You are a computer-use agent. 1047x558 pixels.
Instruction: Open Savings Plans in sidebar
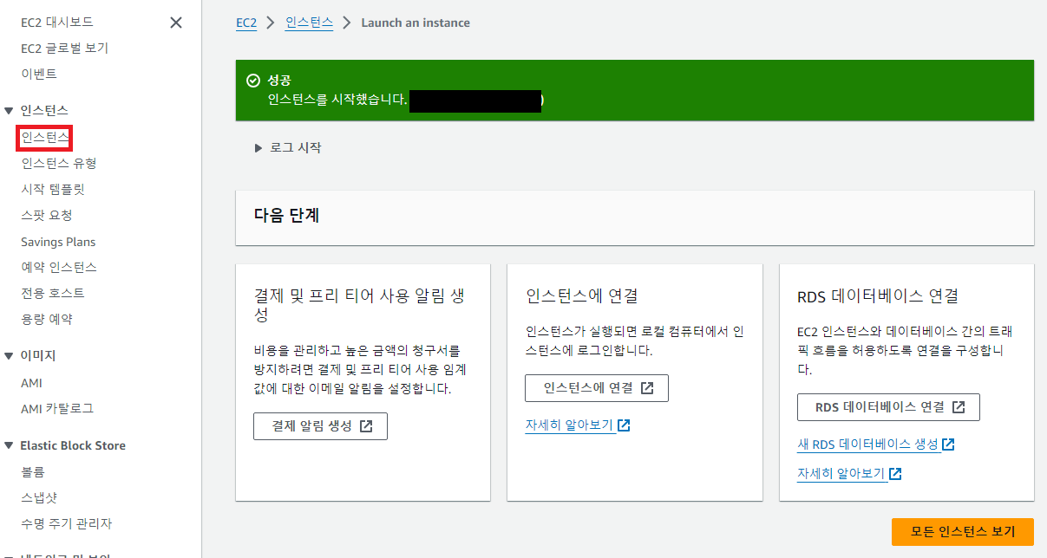click(x=58, y=242)
